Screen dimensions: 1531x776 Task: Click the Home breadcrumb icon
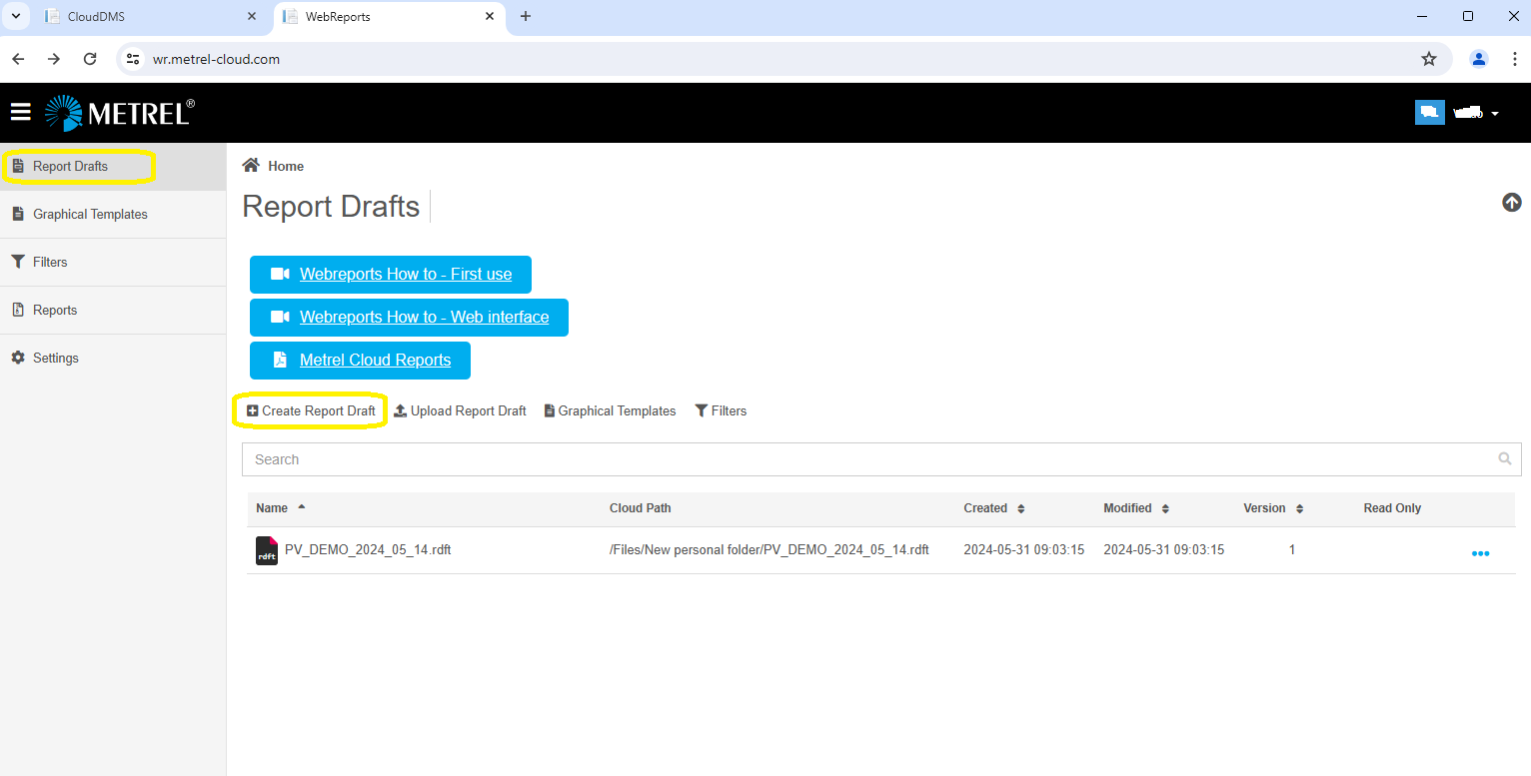tap(251, 166)
